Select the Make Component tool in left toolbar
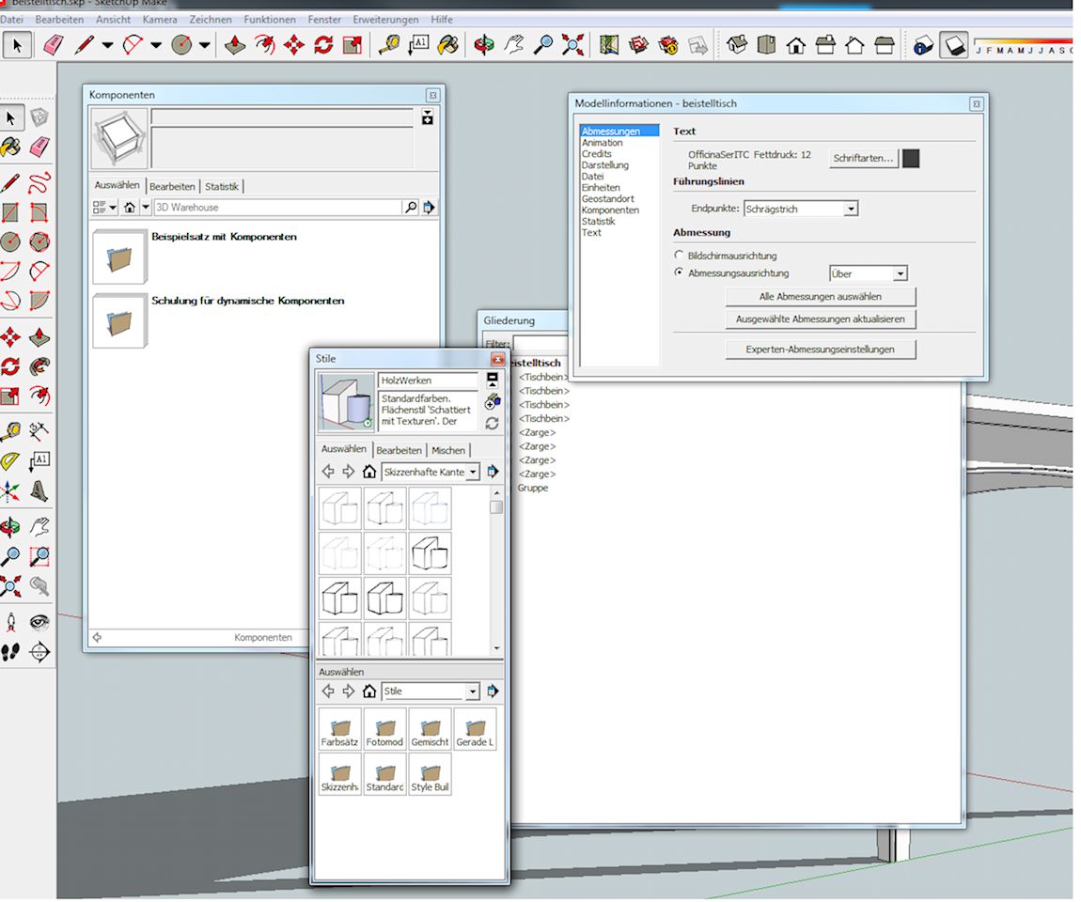The image size is (1081, 902). tap(39, 117)
